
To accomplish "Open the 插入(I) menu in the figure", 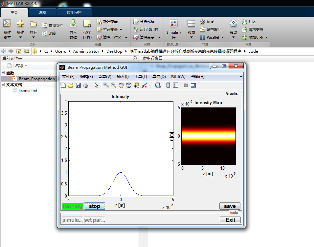I will click(123, 77).
